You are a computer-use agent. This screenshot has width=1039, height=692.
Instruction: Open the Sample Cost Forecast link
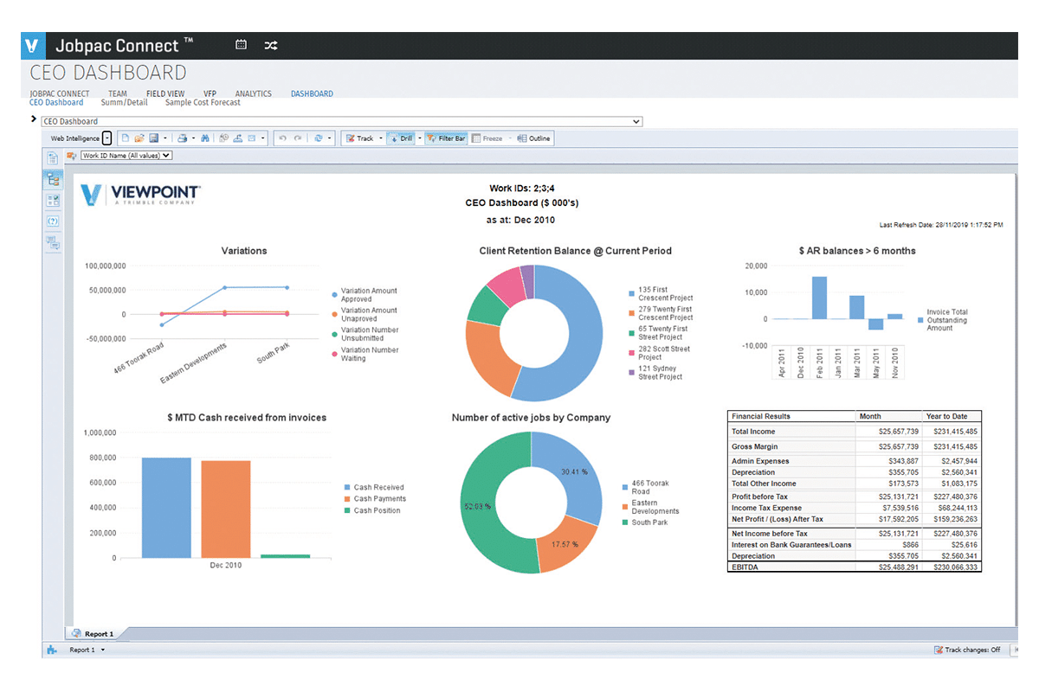point(203,102)
